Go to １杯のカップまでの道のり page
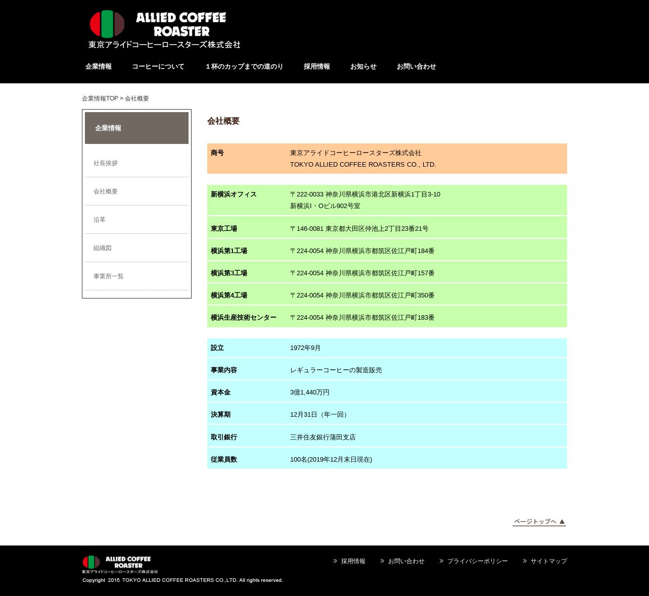This screenshot has height=596, width=649. coord(244,67)
